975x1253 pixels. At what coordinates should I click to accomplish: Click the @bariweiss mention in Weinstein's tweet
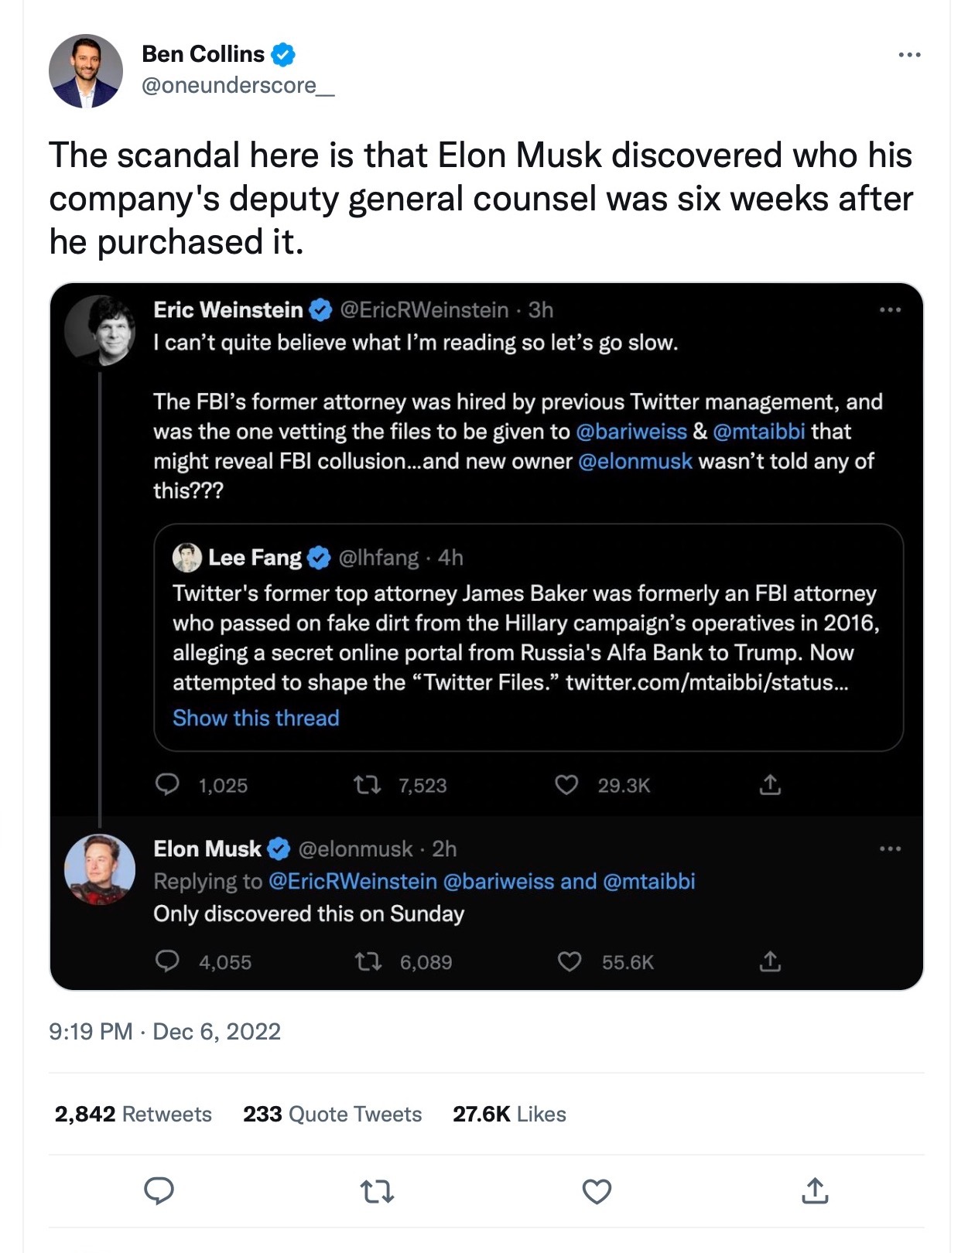click(631, 431)
